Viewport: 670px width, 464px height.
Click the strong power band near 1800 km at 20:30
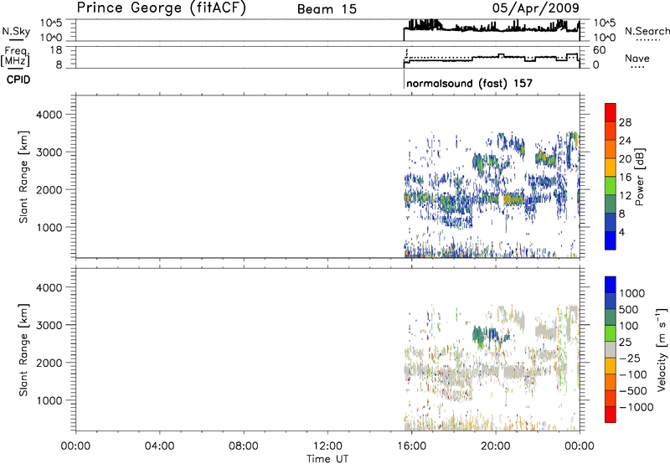point(513,199)
